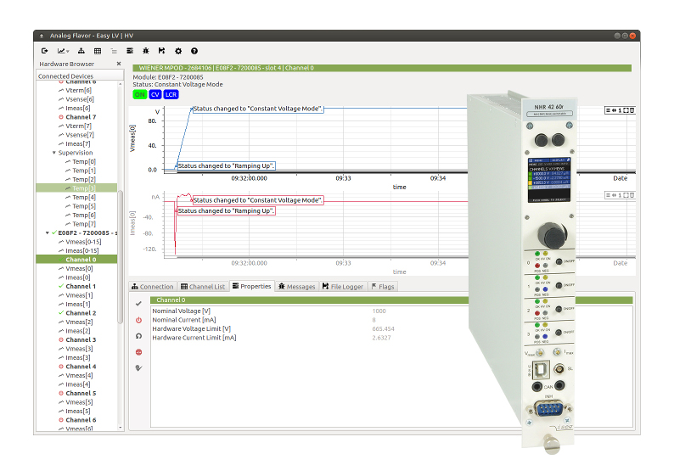Select Vmeas[4] in the tree
The image size is (674, 465).
(x=79, y=376)
